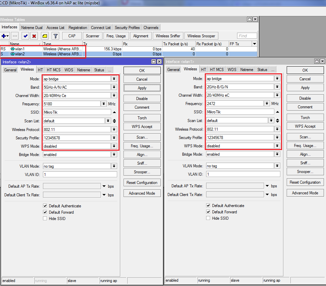The image size is (326, 286).
Task: Click the blue checkmark enable icon
Action: 26,36
